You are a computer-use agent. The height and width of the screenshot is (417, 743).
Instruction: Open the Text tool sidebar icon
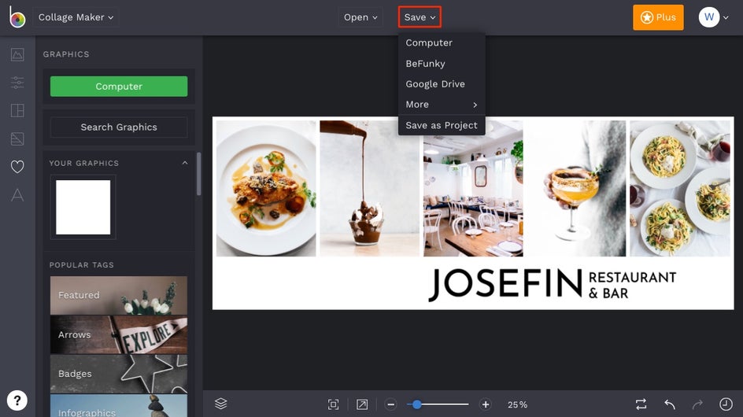pos(17,195)
